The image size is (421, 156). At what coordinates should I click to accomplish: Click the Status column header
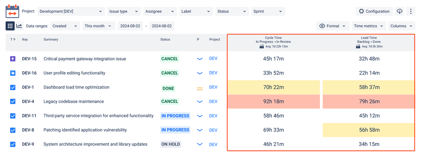click(165, 40)
